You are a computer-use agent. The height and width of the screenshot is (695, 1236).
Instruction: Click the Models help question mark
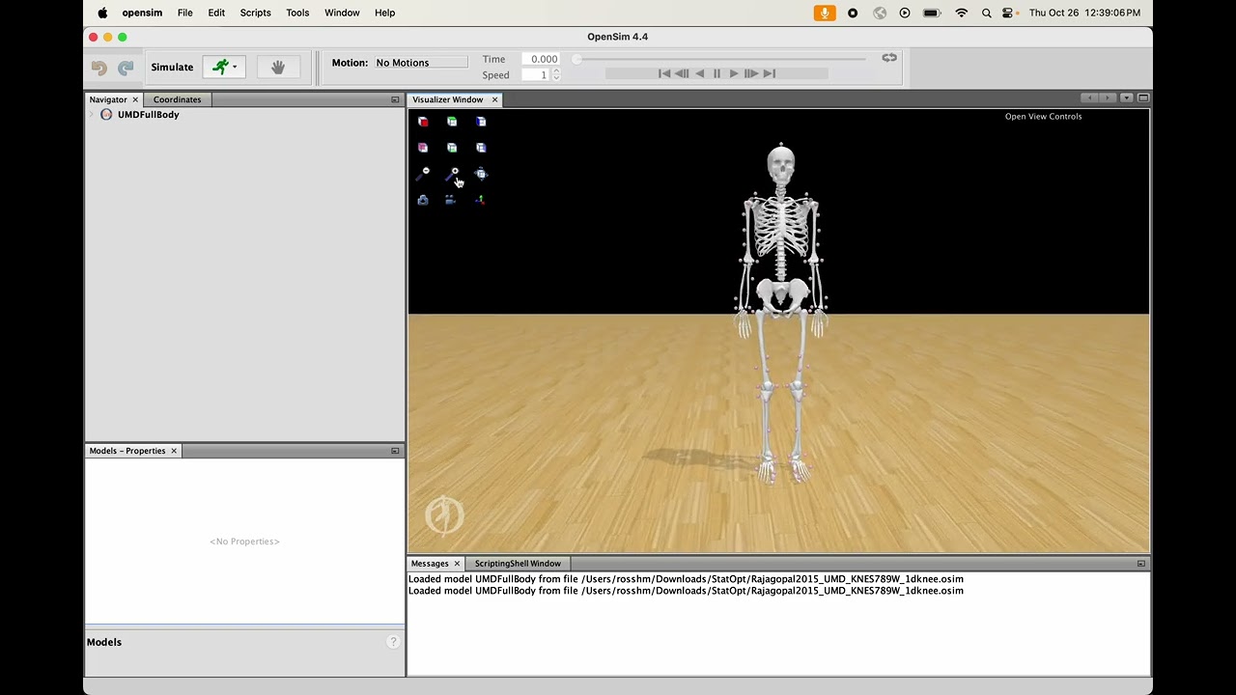click(393, 642)
